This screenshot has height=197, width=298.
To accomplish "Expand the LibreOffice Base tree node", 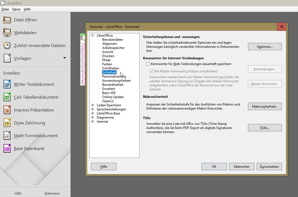I will click(x=93, y=113).
